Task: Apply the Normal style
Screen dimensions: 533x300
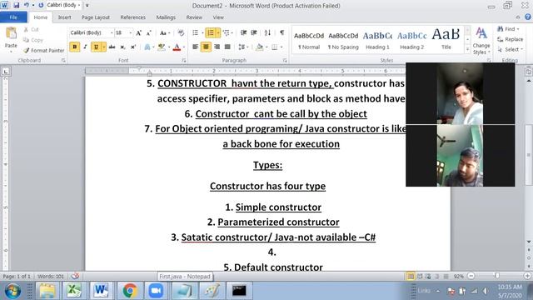Action: [x=309, y=40]
